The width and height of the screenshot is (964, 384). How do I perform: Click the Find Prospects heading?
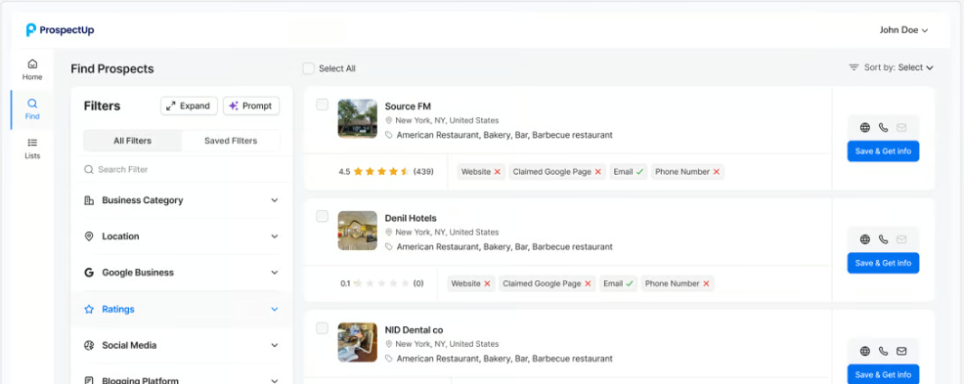(x=111, y=68)
